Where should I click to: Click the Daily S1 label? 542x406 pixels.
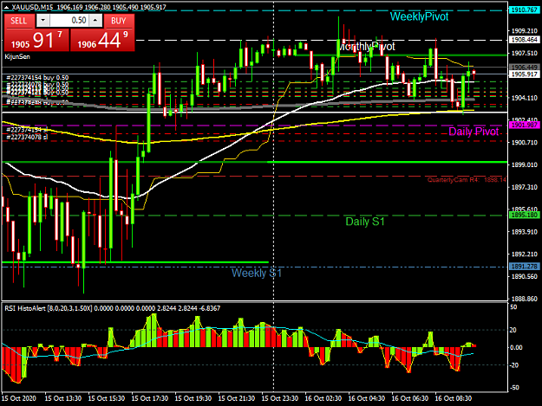point(365,222)
